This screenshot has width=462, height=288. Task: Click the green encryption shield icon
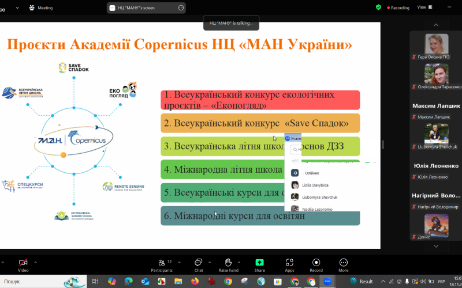(x=378, y=7)
